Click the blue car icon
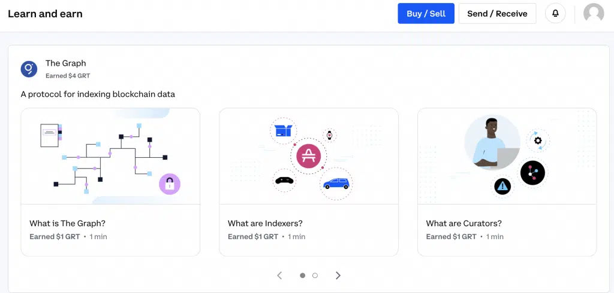 coord(336,184)
